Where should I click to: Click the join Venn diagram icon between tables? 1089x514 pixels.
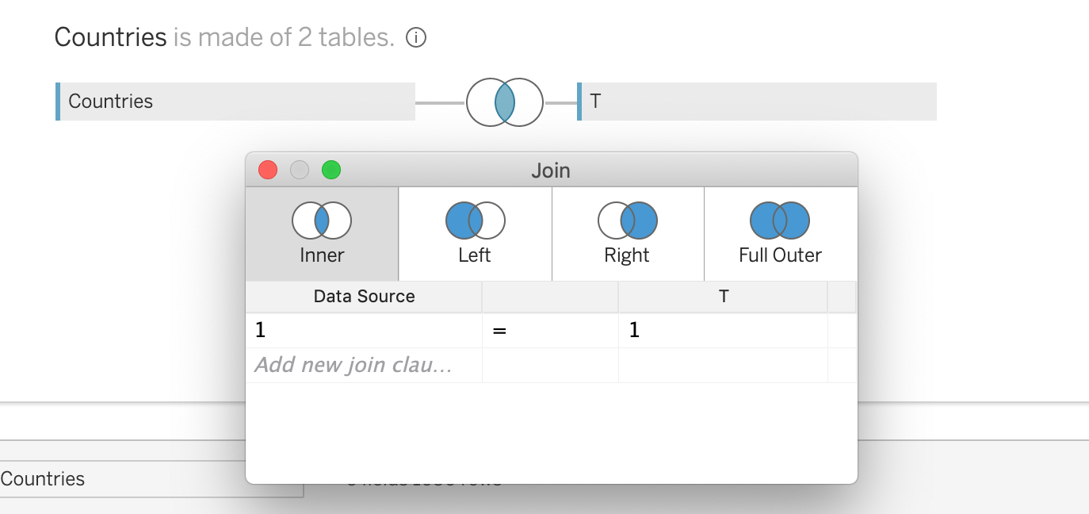pyautogui.click(x=505, y=102)
